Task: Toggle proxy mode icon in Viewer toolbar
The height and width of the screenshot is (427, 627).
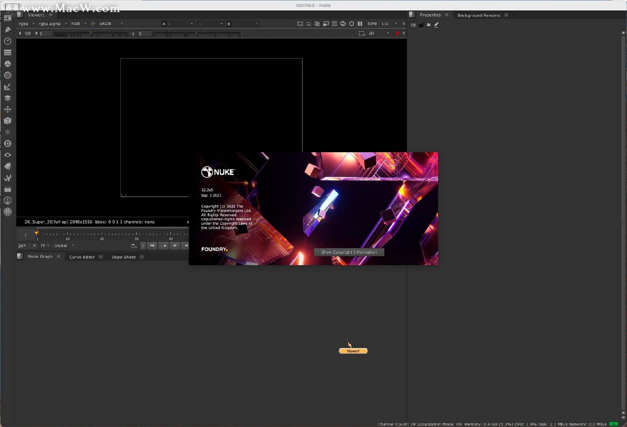Action: (326, 24)
